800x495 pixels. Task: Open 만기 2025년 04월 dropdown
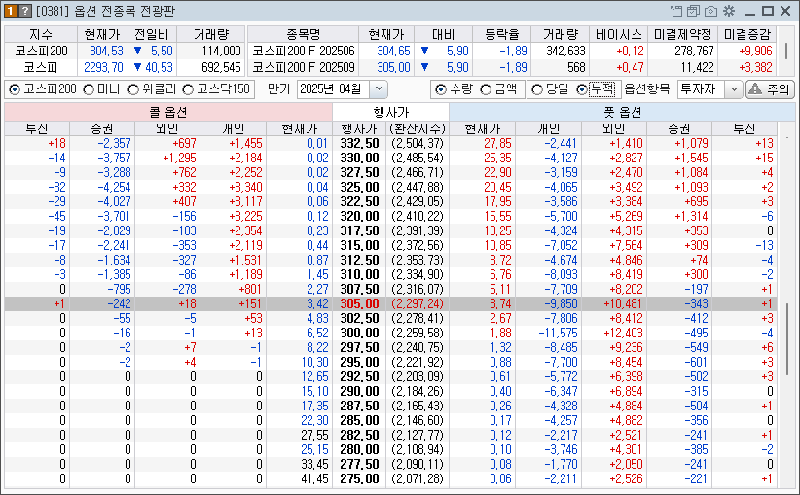click(x=379, y=89)
